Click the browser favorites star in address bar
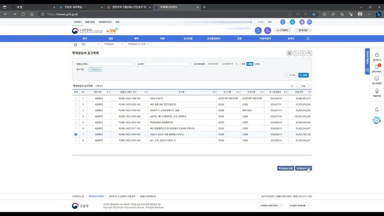This screenshot has height=216, width=384. click(x=314, y=14)
